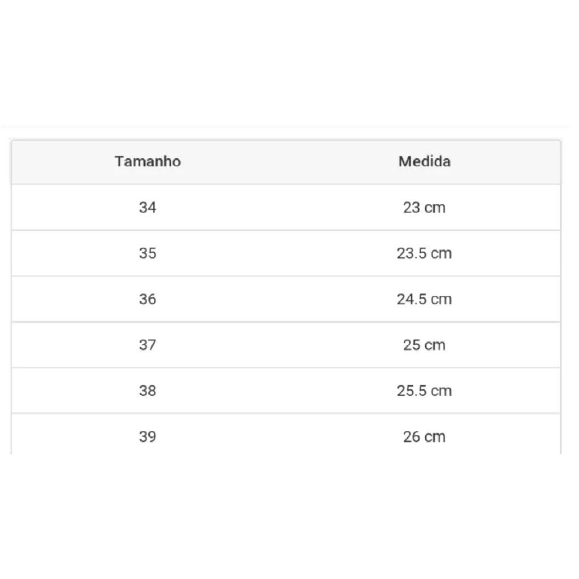Highlight the table row for Tamanho 35

(x=286, y=253)
